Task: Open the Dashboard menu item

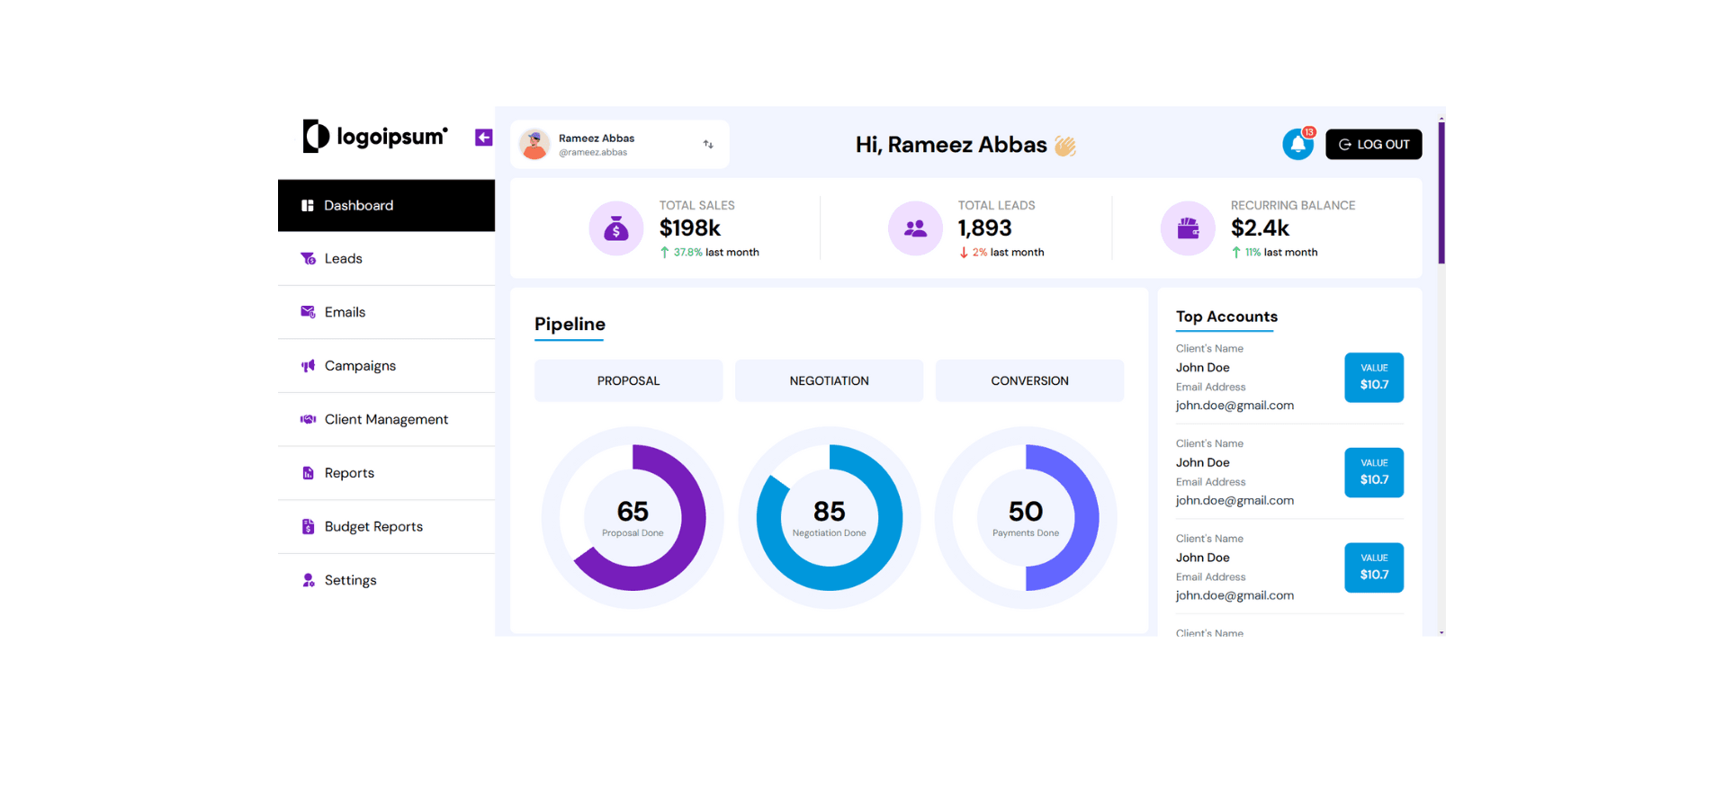Action: [x=386, y=205]
